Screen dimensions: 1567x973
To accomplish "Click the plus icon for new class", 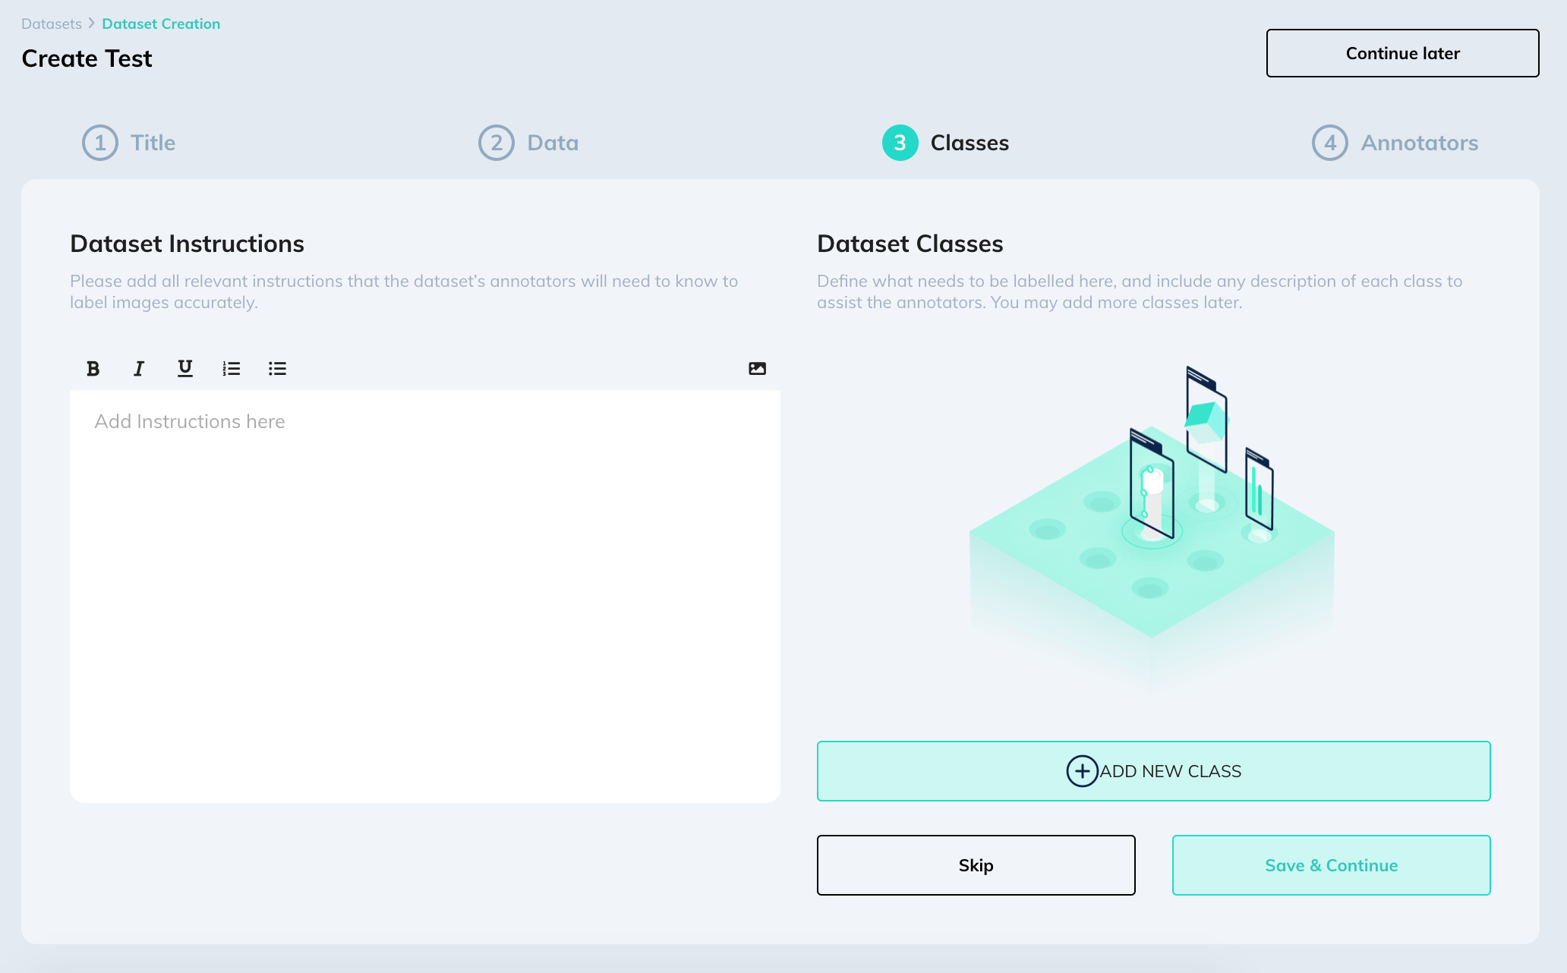I will [1082, 771].
